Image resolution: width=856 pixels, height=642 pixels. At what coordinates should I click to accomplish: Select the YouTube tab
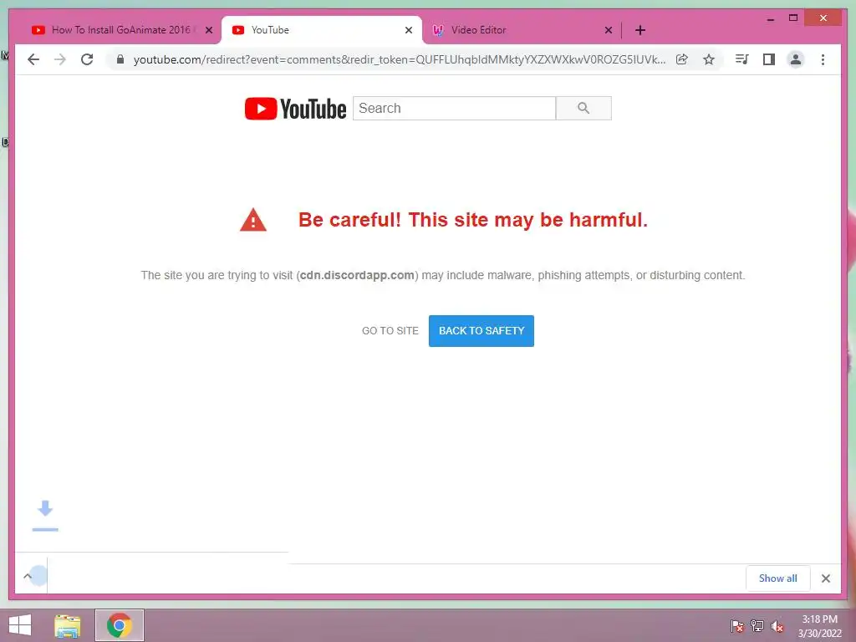(x=322, y=30)
